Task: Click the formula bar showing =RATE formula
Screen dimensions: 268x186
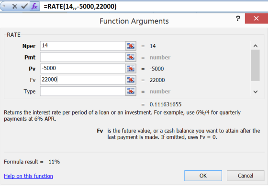Action: tap(154, 7)
